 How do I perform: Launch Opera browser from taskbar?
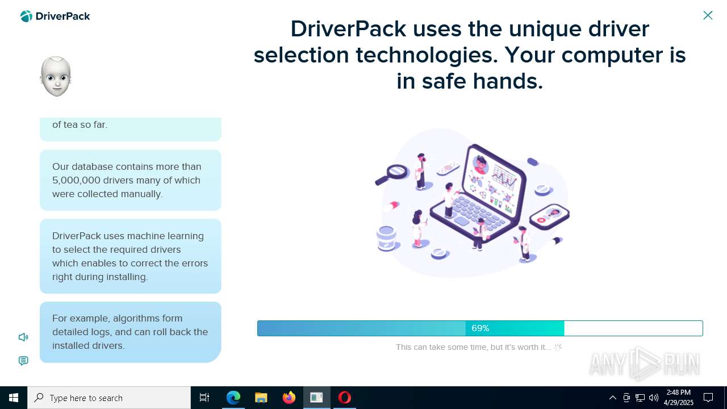[x=344, y=398]
